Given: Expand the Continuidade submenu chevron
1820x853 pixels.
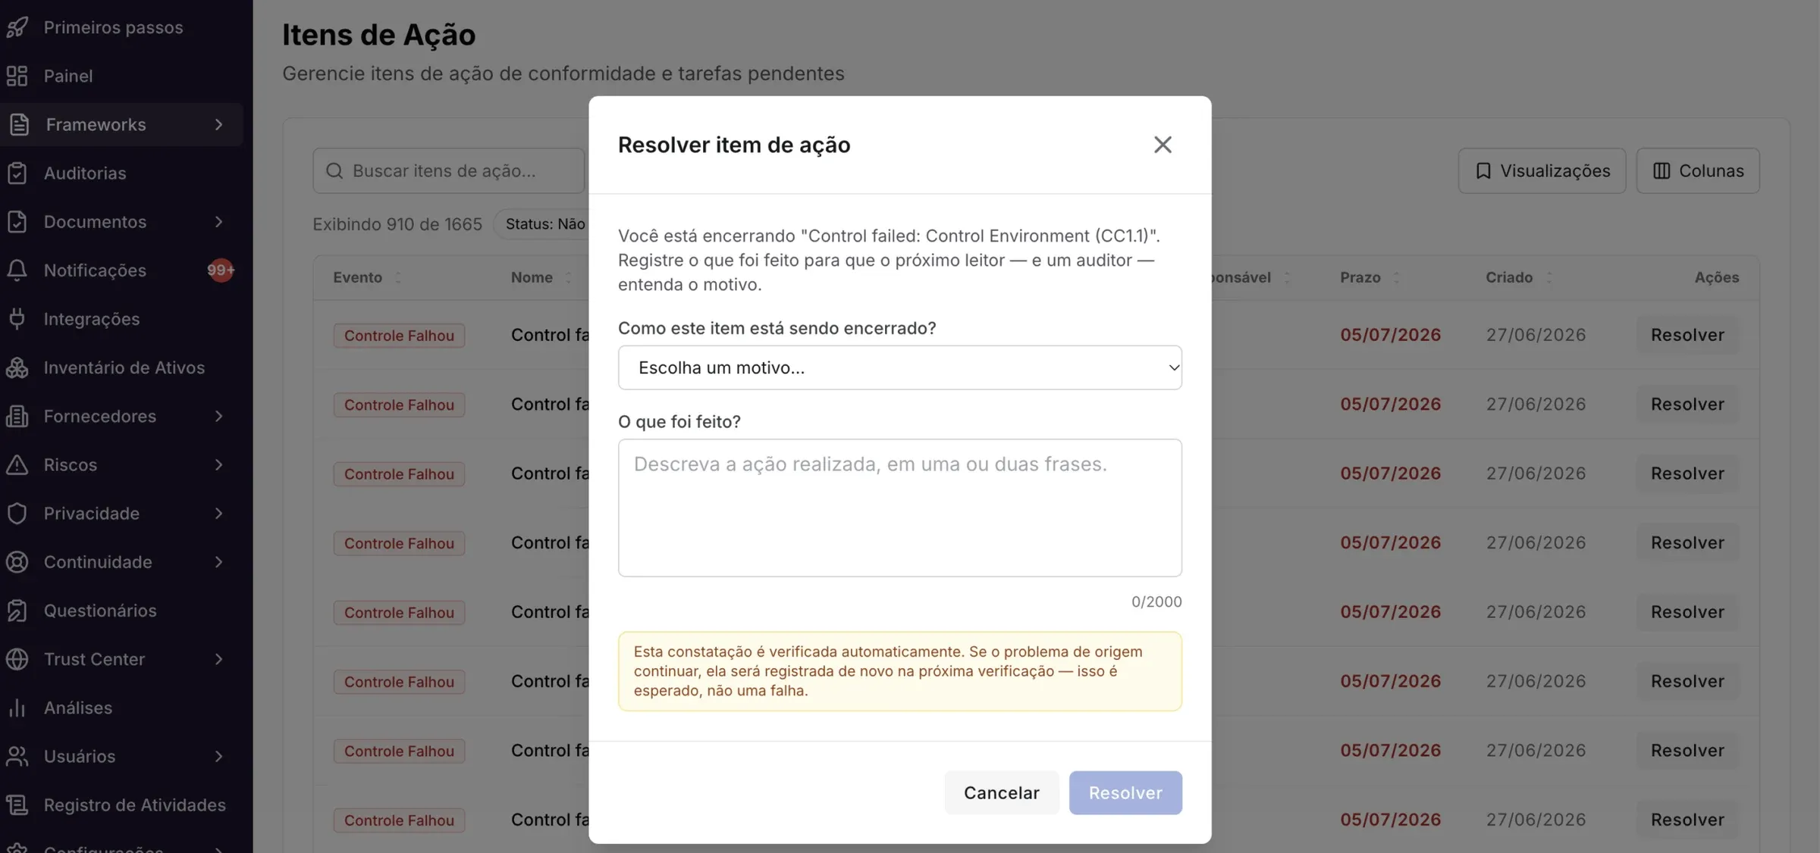Looking at the screenshot, I should click(218, 562).
